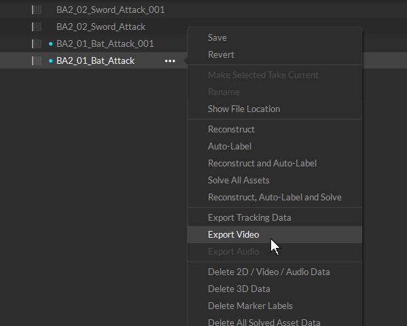Choose Show File Location

pos(275,109)
